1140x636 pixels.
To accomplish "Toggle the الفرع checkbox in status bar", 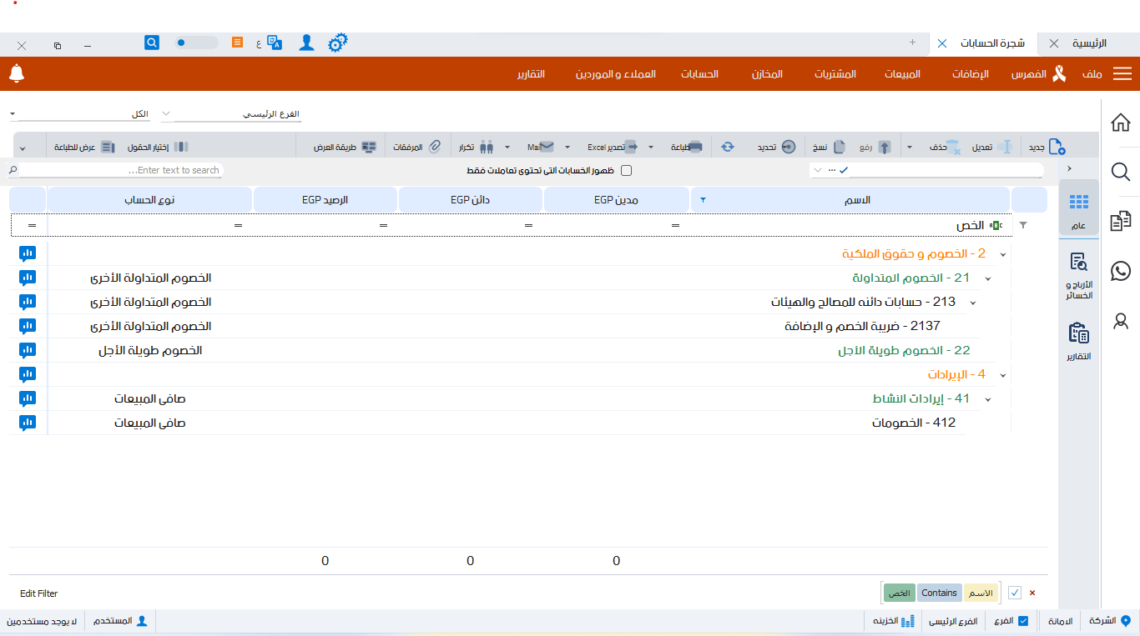I will click(x=1023, y=621).
